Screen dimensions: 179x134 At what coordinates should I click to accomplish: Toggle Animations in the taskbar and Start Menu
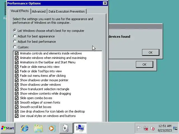click(x=17, y=62)
